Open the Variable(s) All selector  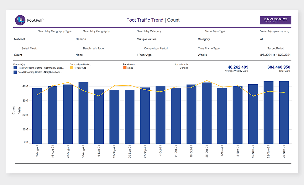(x=262, y=39)
